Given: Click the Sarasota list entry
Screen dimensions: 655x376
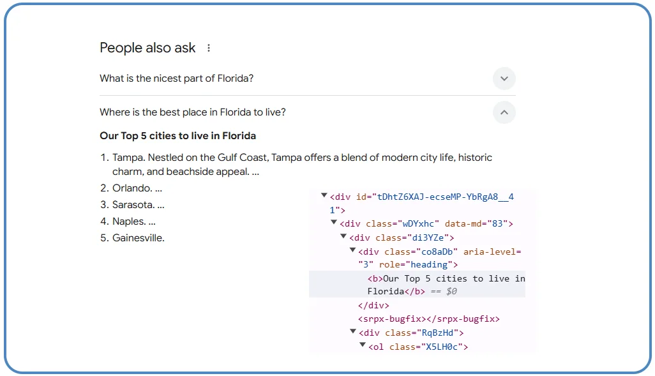Looking at the screenshot, I should [x=137, y=205].
